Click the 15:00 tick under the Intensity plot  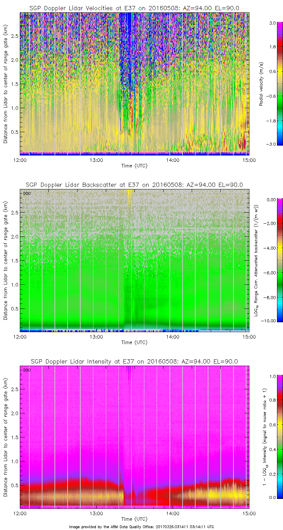coord(249,513)
